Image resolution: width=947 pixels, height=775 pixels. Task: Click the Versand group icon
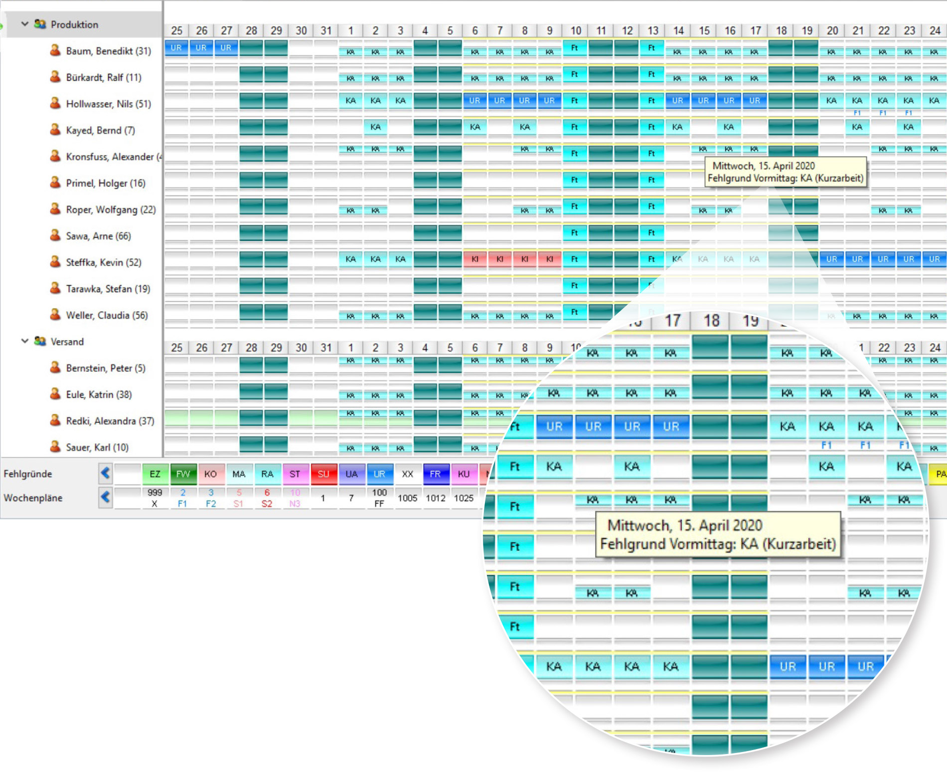click(x=40, y=341)
